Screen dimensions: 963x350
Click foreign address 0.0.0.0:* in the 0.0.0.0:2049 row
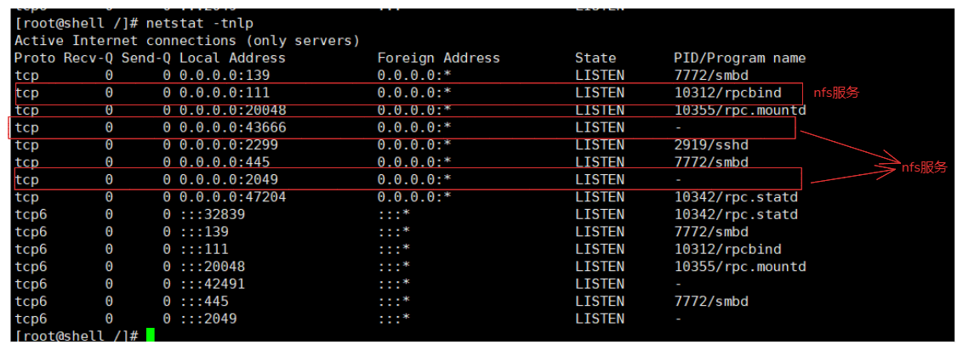tap(414, 180)
